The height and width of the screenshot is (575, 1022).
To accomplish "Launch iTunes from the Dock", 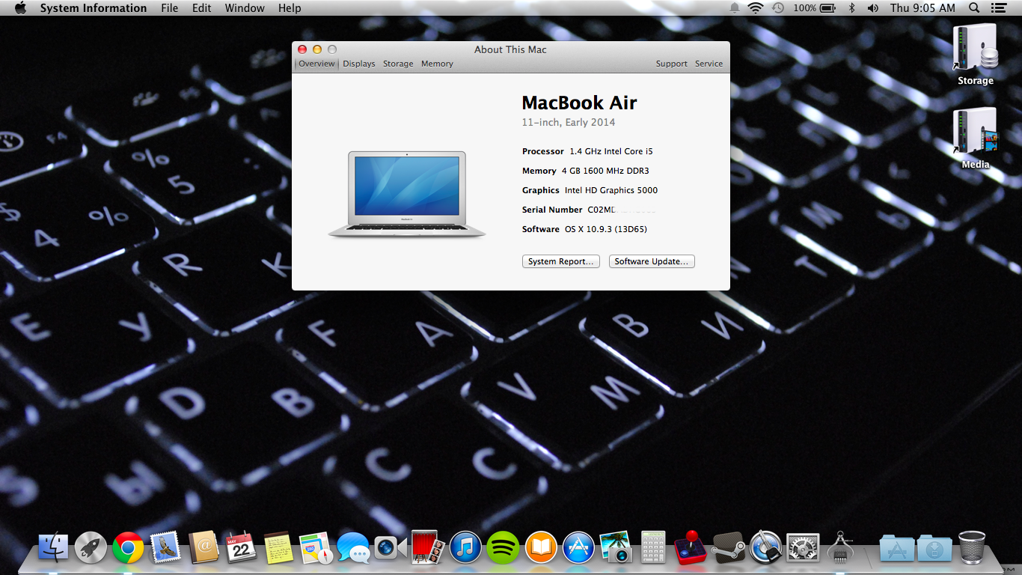I will point(465,548).
